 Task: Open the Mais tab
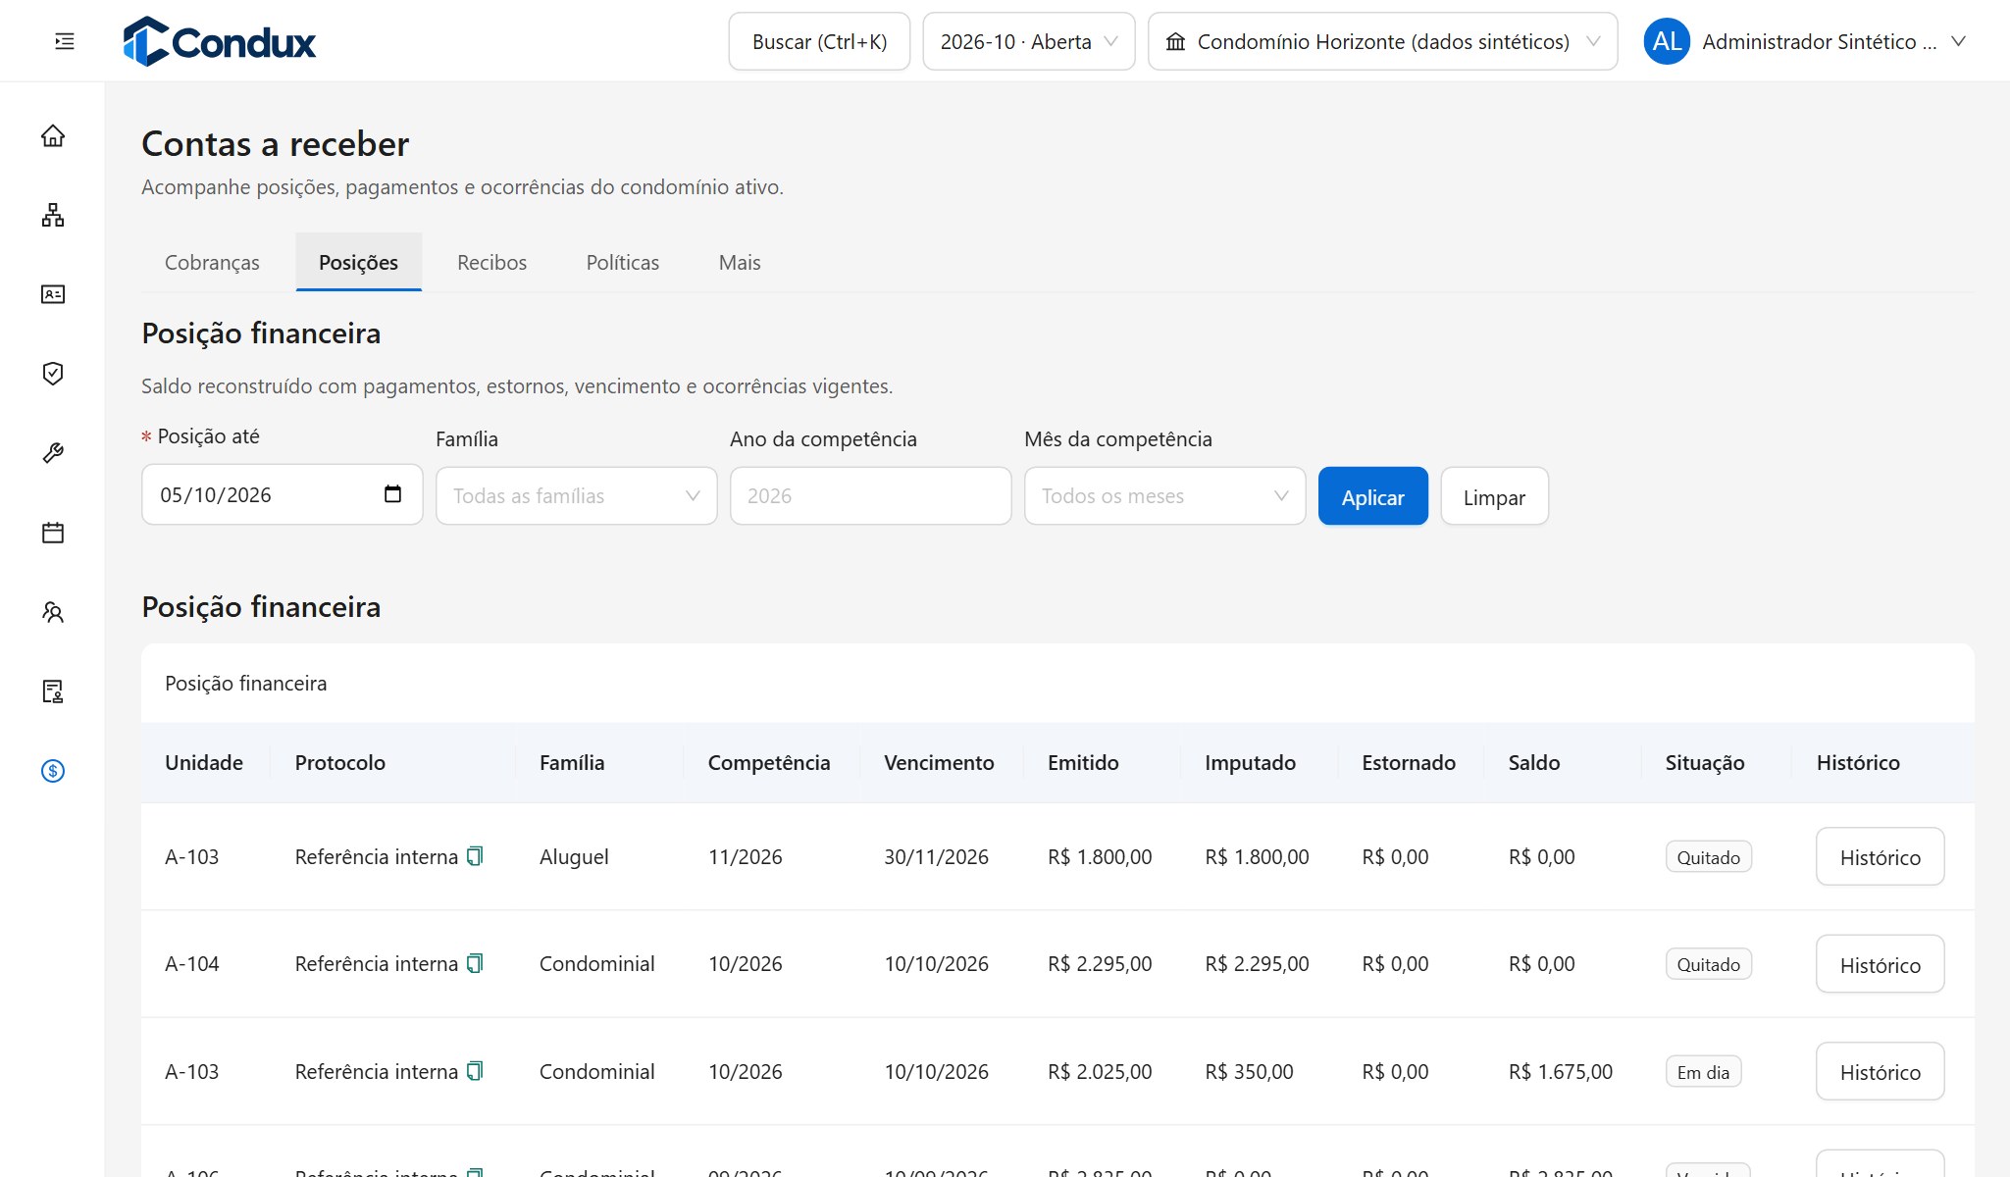(740, 263)
